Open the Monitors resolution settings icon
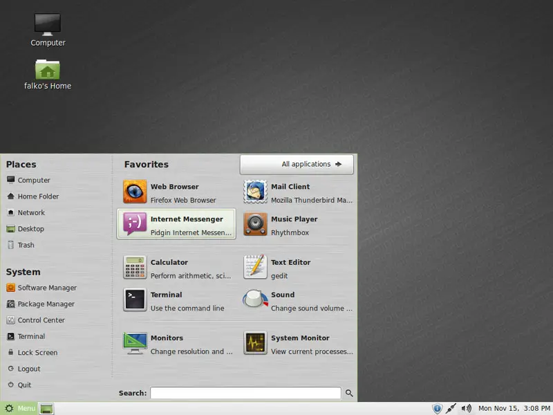This screenshot has width=553, height=415. (135, 342)
